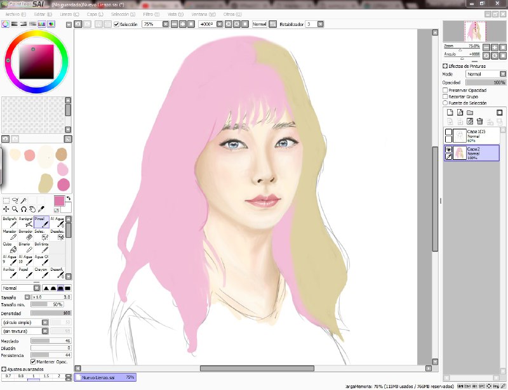The width and height of the screenshot is (508, 390).
Task: Select the Rotate canvas tool
Action: pyautogui.click(x=23, y=209)
